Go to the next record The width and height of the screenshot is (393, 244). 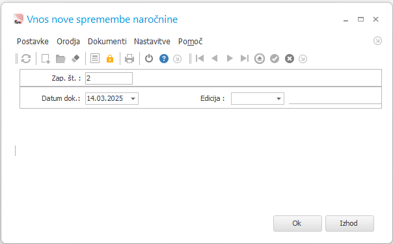click(x=230, y=59)
